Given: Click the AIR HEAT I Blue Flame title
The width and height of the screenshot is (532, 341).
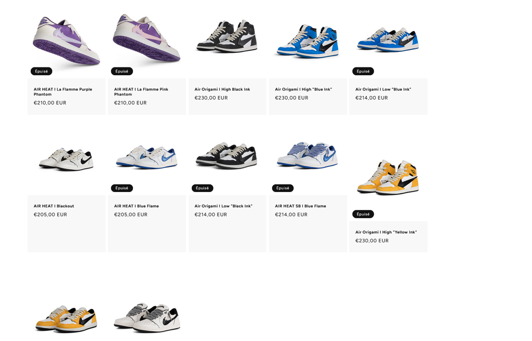Looking at the screenshot, I should point(137,206).
